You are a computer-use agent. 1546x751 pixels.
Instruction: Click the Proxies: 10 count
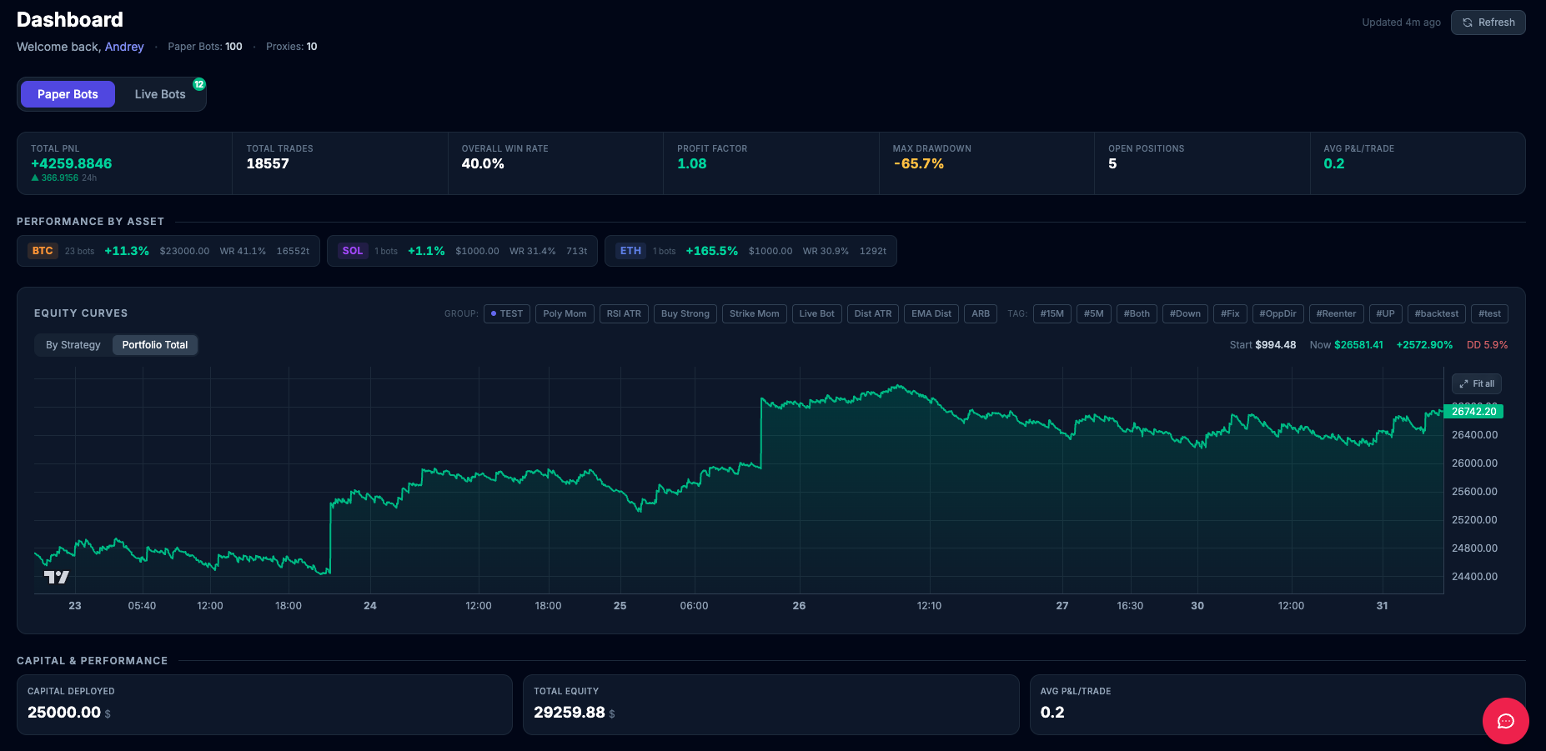[x=292, y=47]
